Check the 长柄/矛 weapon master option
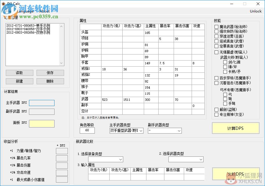Viewport: 265px width, 186px height. [x=225, y=72]
